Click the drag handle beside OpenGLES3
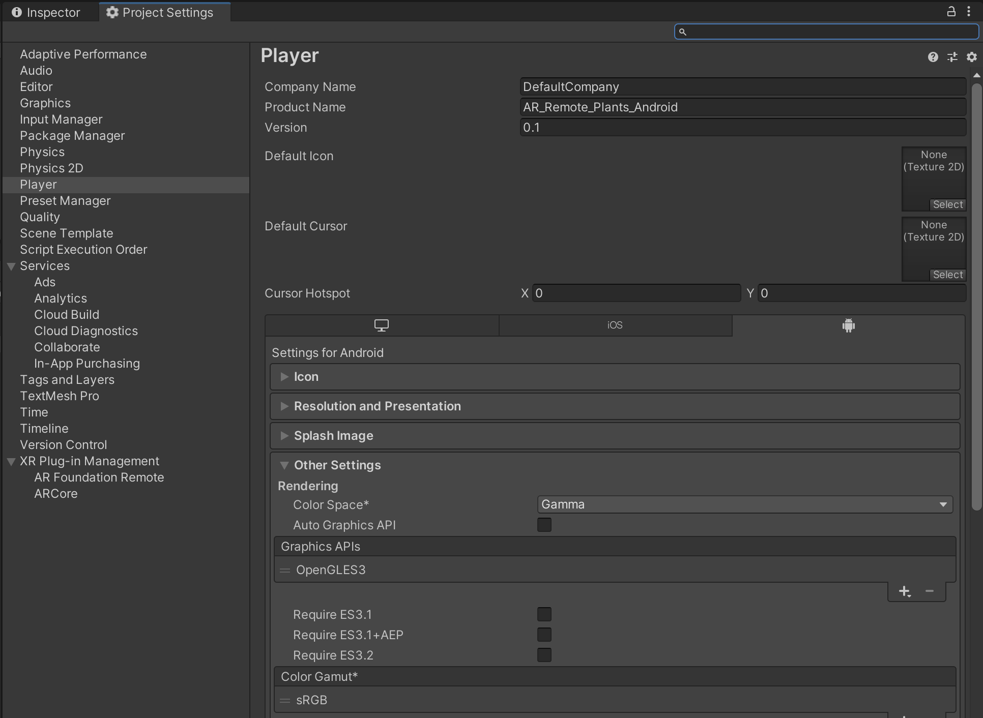 click(285, 571)
